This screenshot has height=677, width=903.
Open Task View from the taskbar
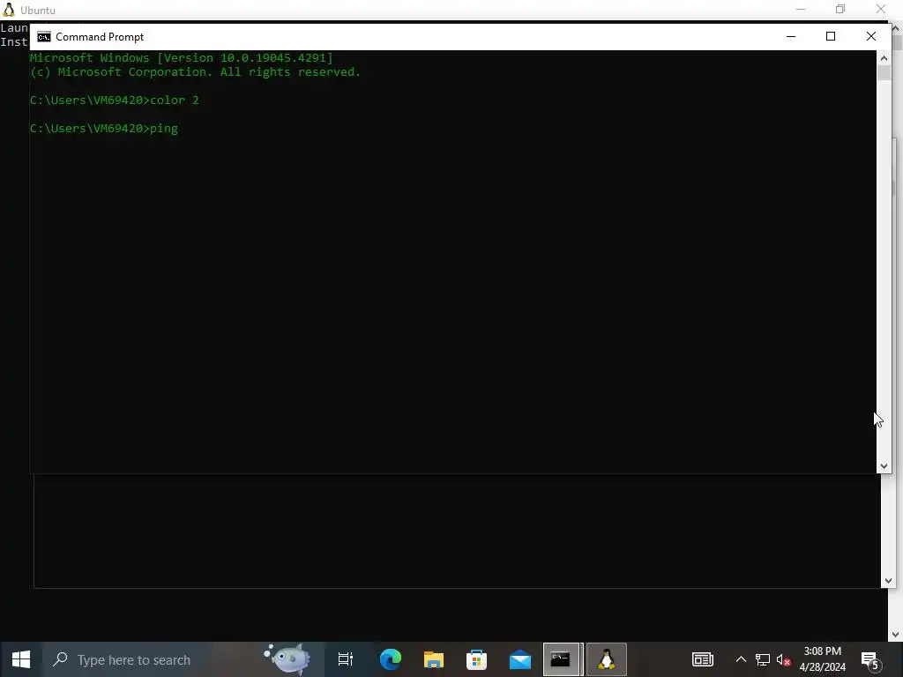point(346,659)
